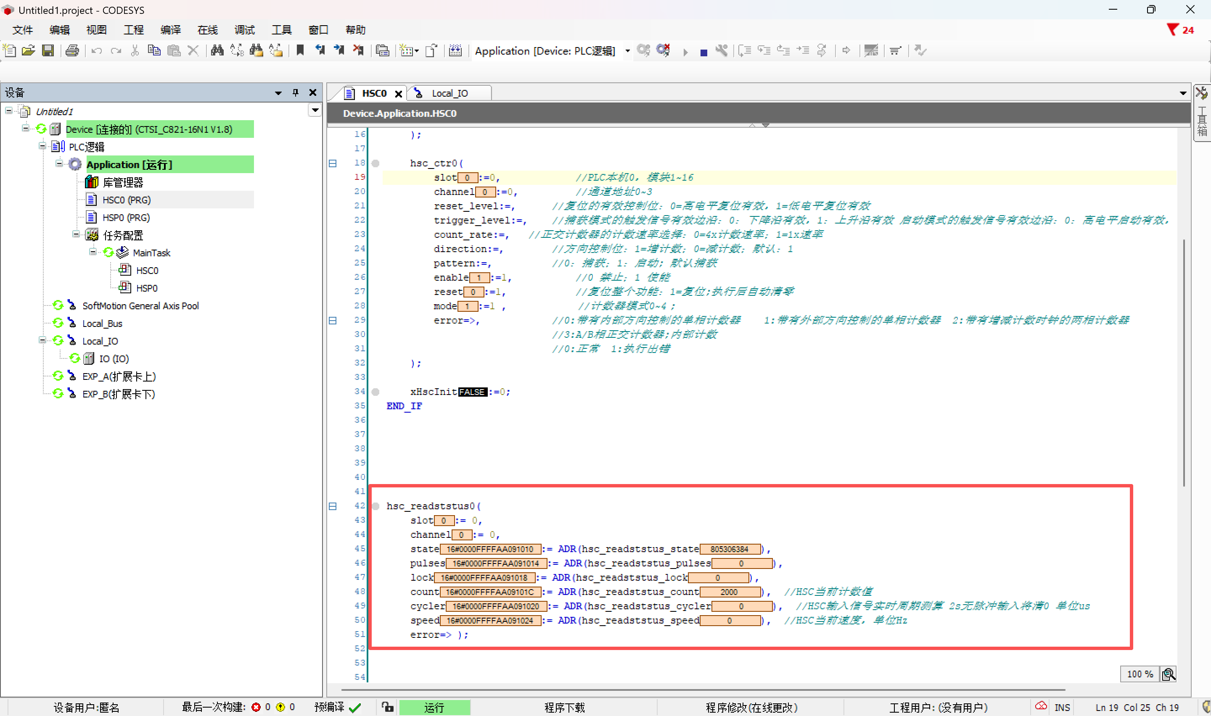This screenshot has width=1211, height=716.
Task: Click 程序修改(在线更改) in status bar
Action: [x=751, y=707]
